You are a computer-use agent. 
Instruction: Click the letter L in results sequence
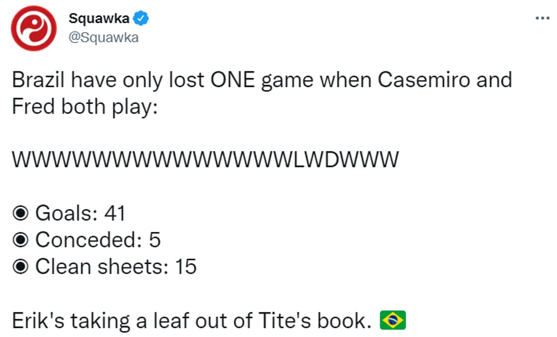(299, 160)
